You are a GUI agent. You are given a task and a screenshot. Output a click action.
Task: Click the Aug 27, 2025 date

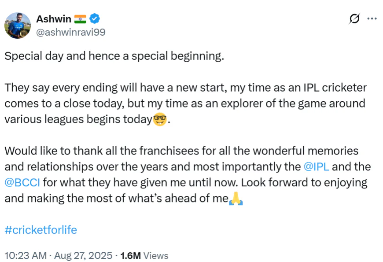click(83, 256)
